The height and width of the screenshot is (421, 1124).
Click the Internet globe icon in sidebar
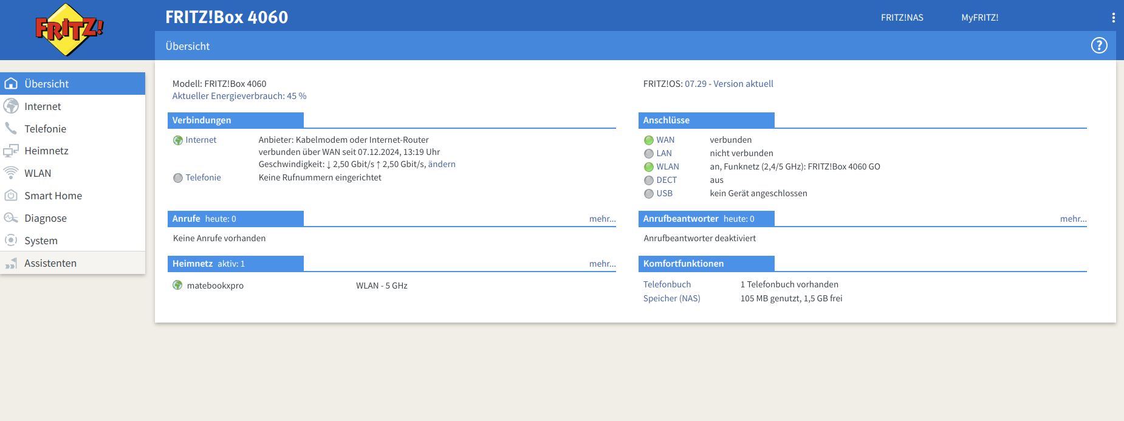tap(11, 106)
